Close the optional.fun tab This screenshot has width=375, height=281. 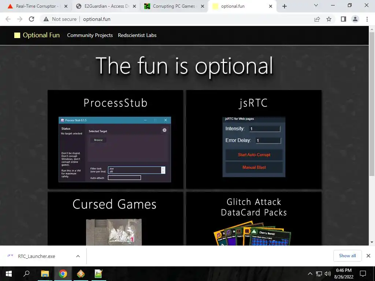pyautogui.click(x=271, y=6)
